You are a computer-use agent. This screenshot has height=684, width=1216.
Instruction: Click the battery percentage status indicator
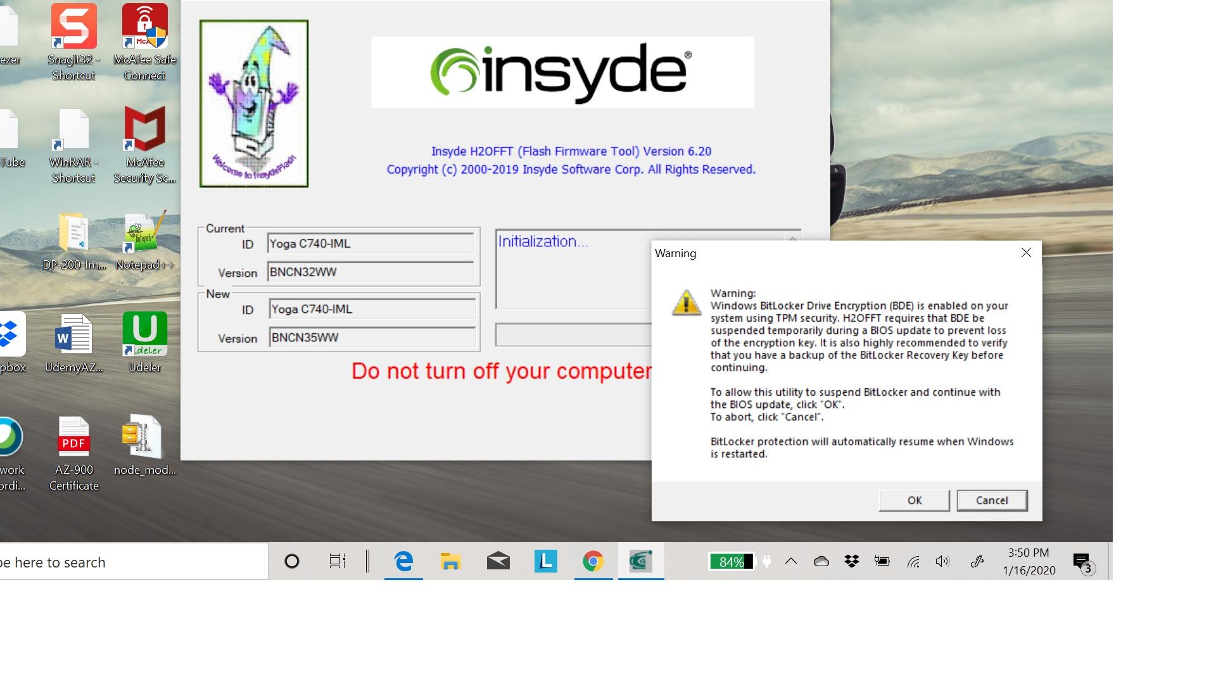pos(731,561)
